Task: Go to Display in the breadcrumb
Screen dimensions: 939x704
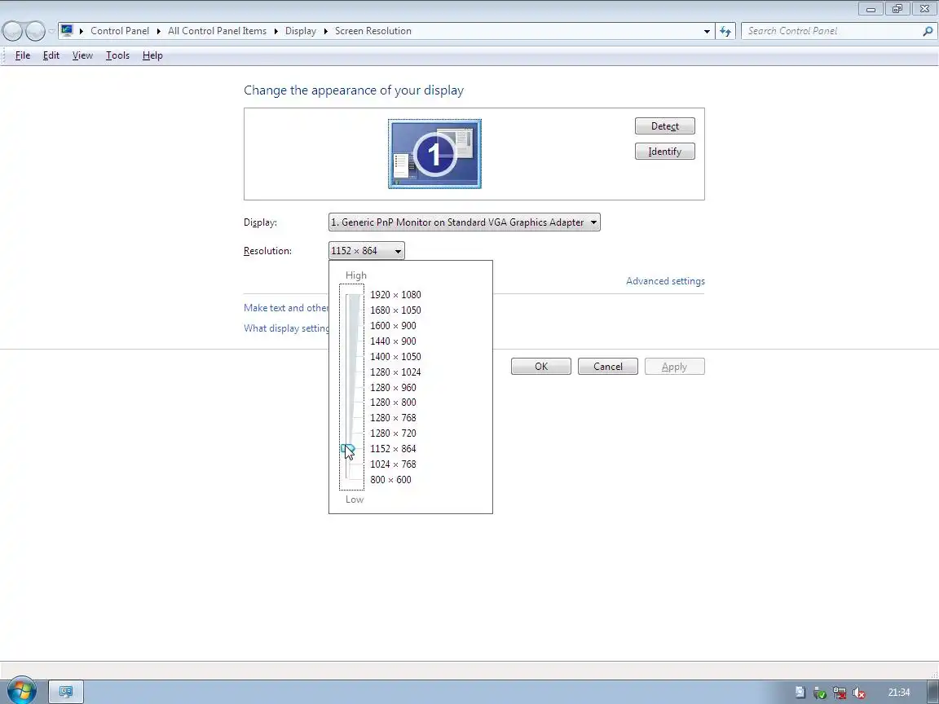Action: click(301, 31)
